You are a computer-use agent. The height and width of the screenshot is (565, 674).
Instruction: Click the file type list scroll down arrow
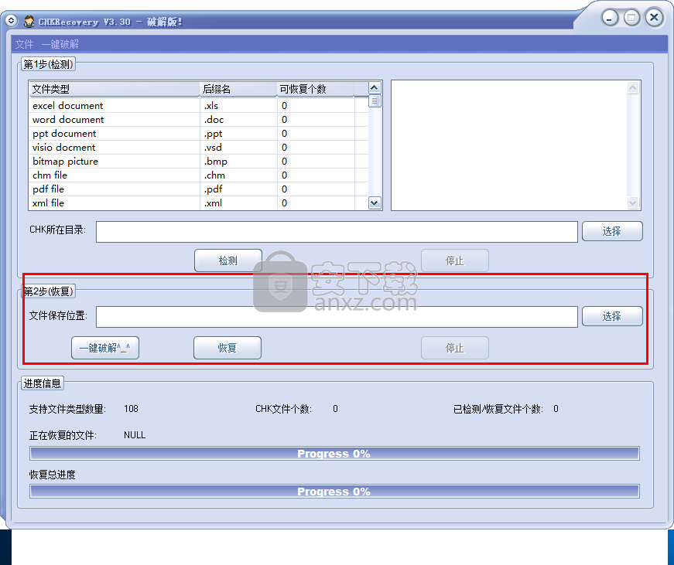pos(375,203)
